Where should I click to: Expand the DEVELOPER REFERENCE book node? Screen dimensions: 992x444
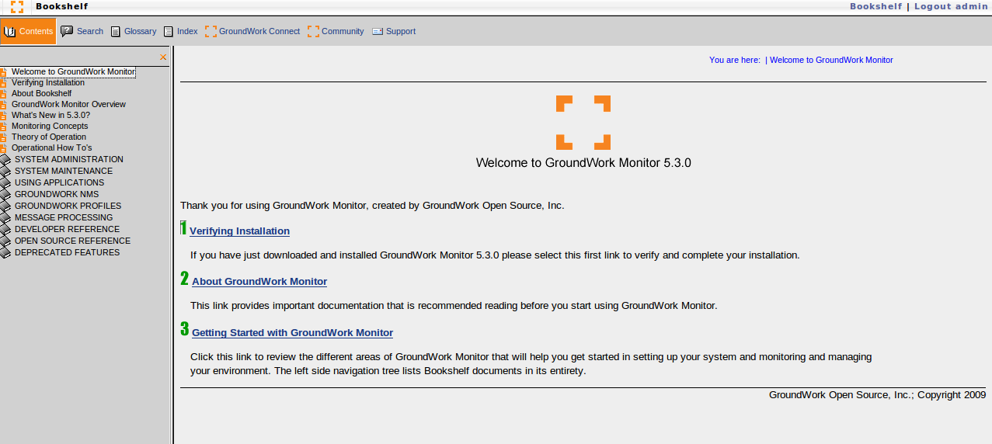point(5,230)
